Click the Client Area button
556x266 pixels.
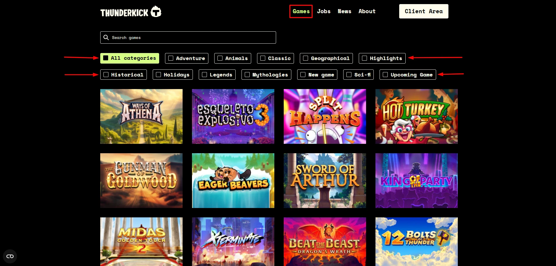coord(424,11)
